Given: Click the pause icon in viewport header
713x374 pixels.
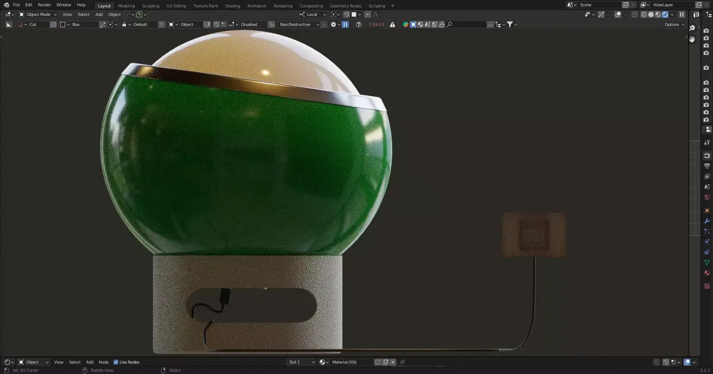Looking at the screenshot, I should (682, 14).
